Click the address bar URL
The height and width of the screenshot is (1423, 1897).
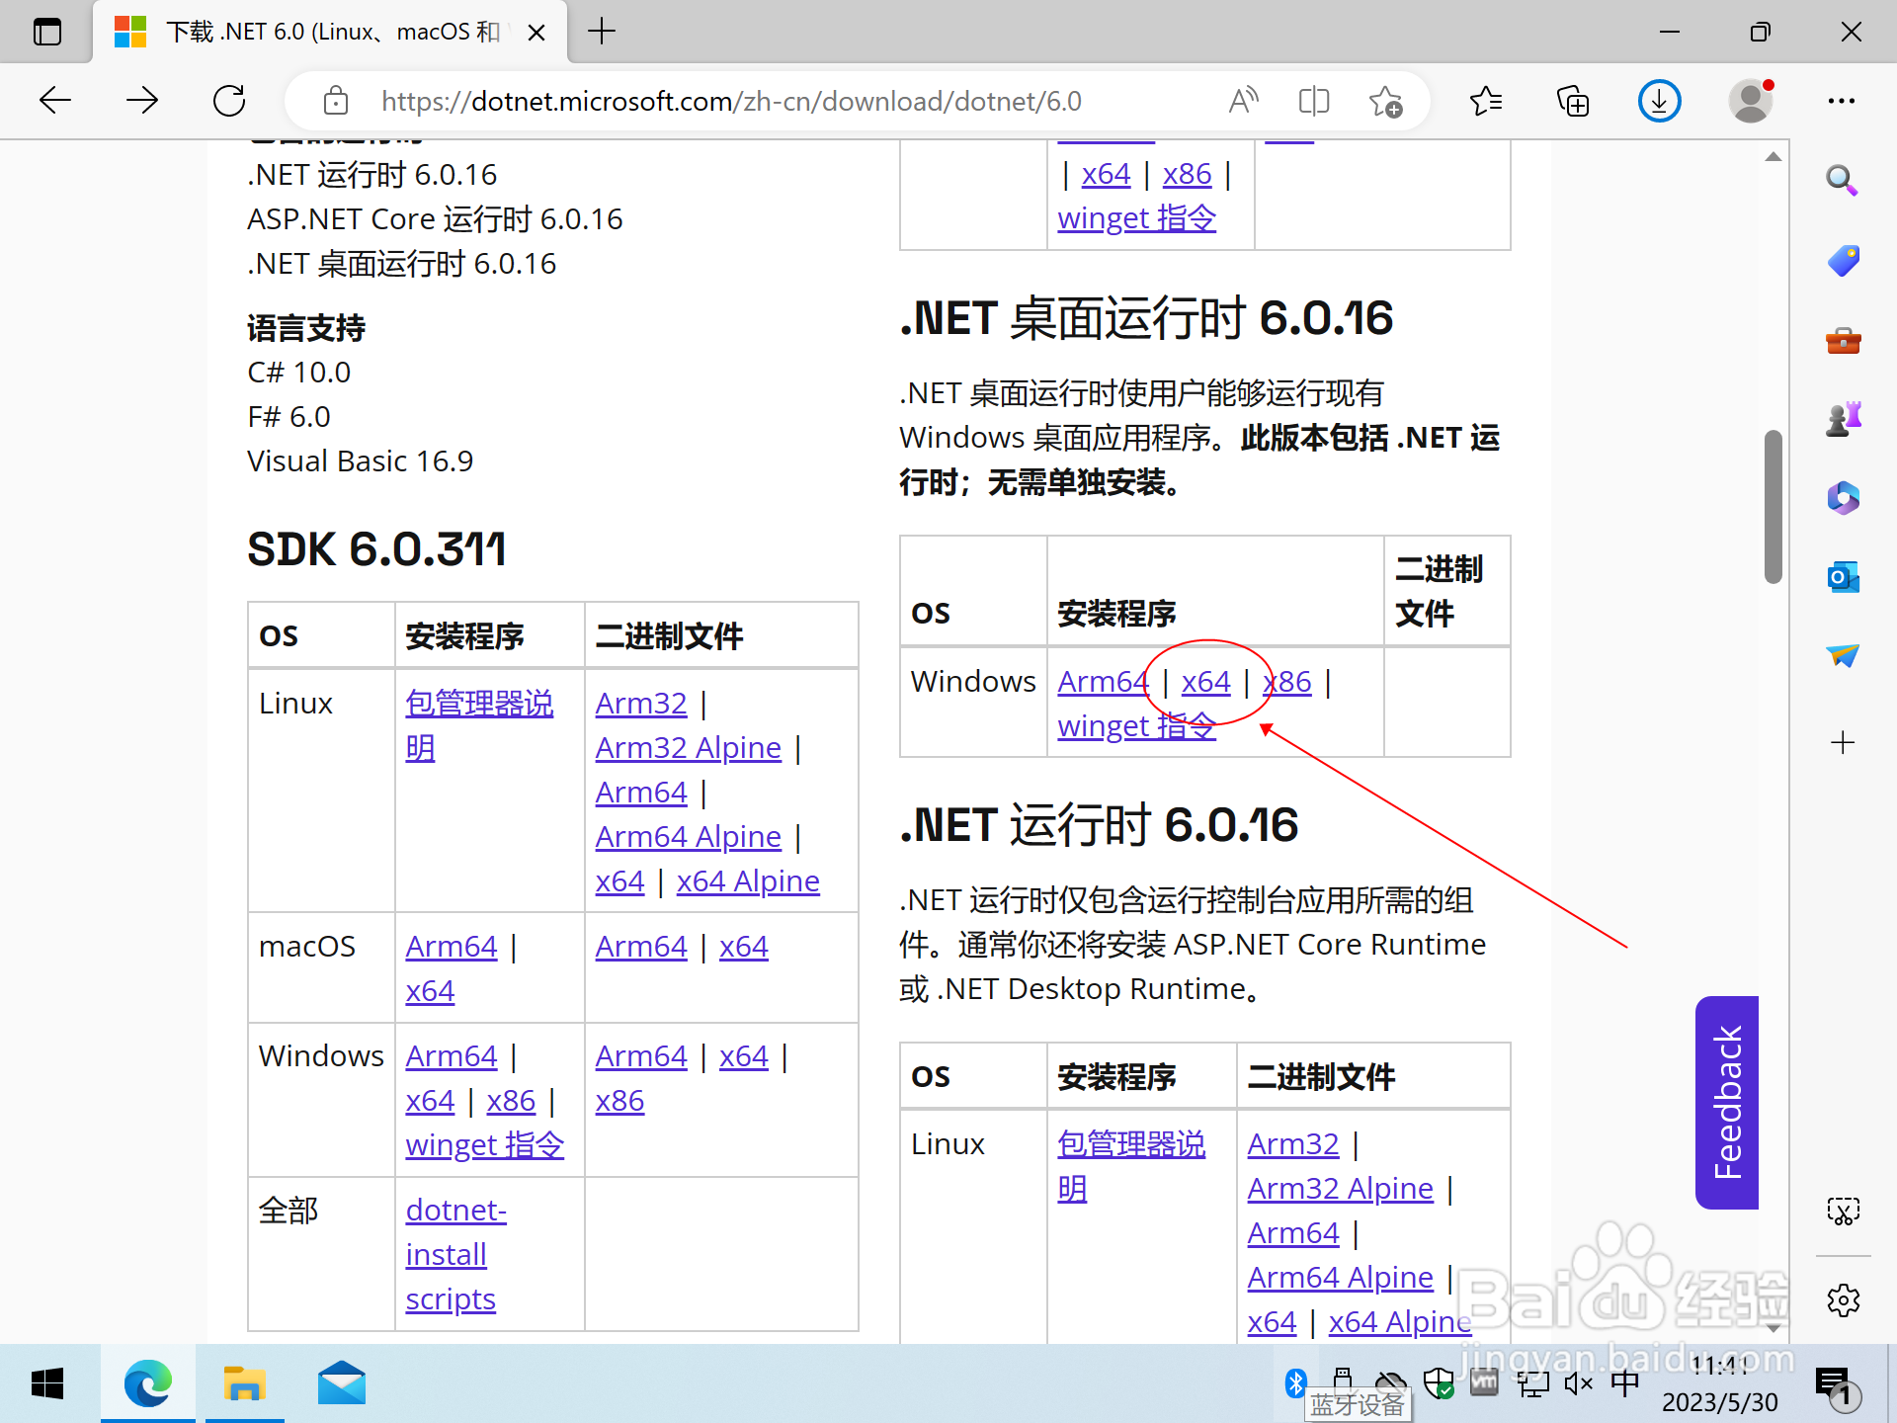click(x=731, y=101)
